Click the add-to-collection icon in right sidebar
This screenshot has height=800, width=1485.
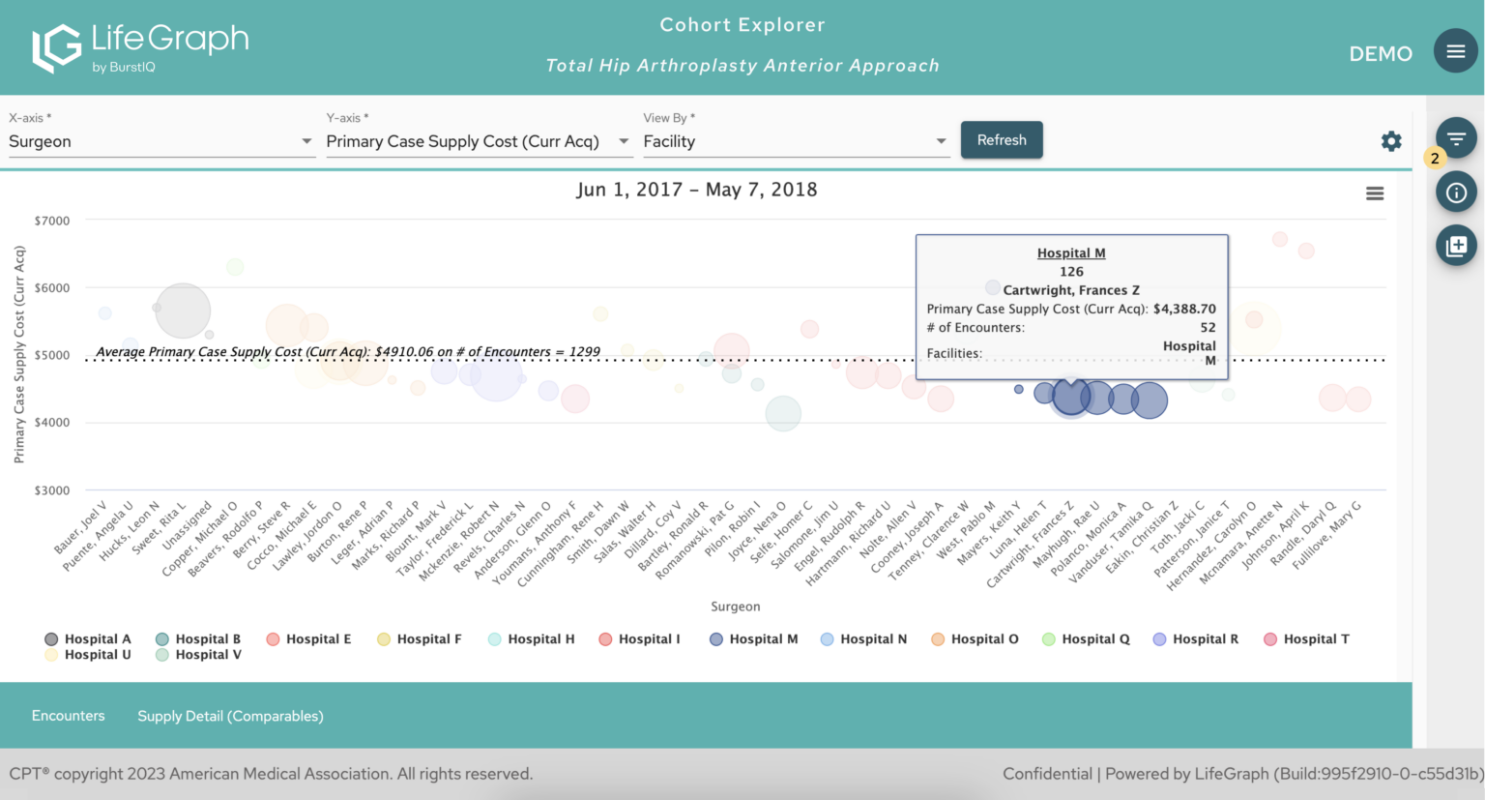click(1456, 245)
